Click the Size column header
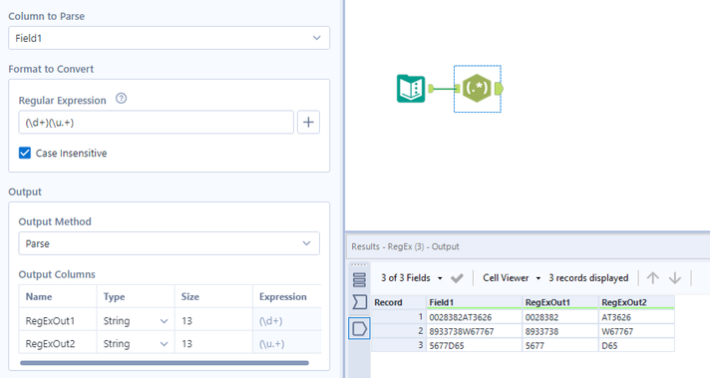Image resolution: width=710 pixels, height=378 pixels. [x=213, y=297]
